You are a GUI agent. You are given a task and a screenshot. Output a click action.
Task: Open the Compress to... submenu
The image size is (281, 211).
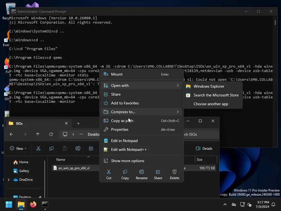[142, 112]
